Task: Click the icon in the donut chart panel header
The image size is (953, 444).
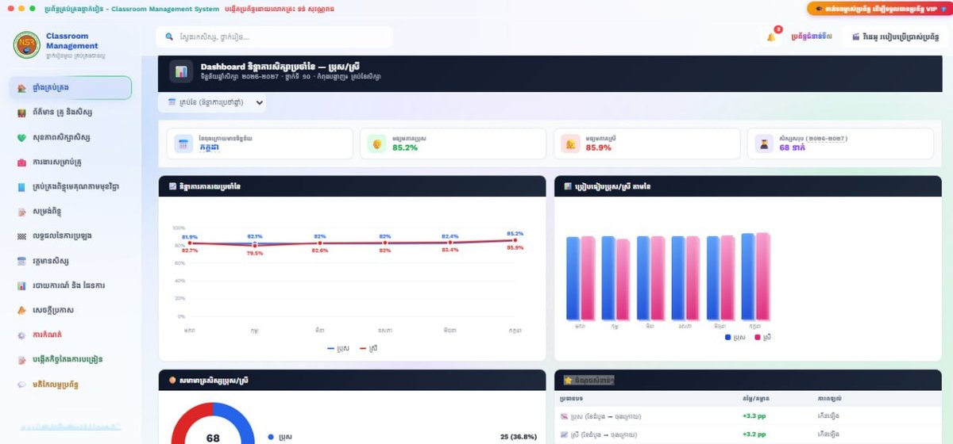Action: coord(172,380)
